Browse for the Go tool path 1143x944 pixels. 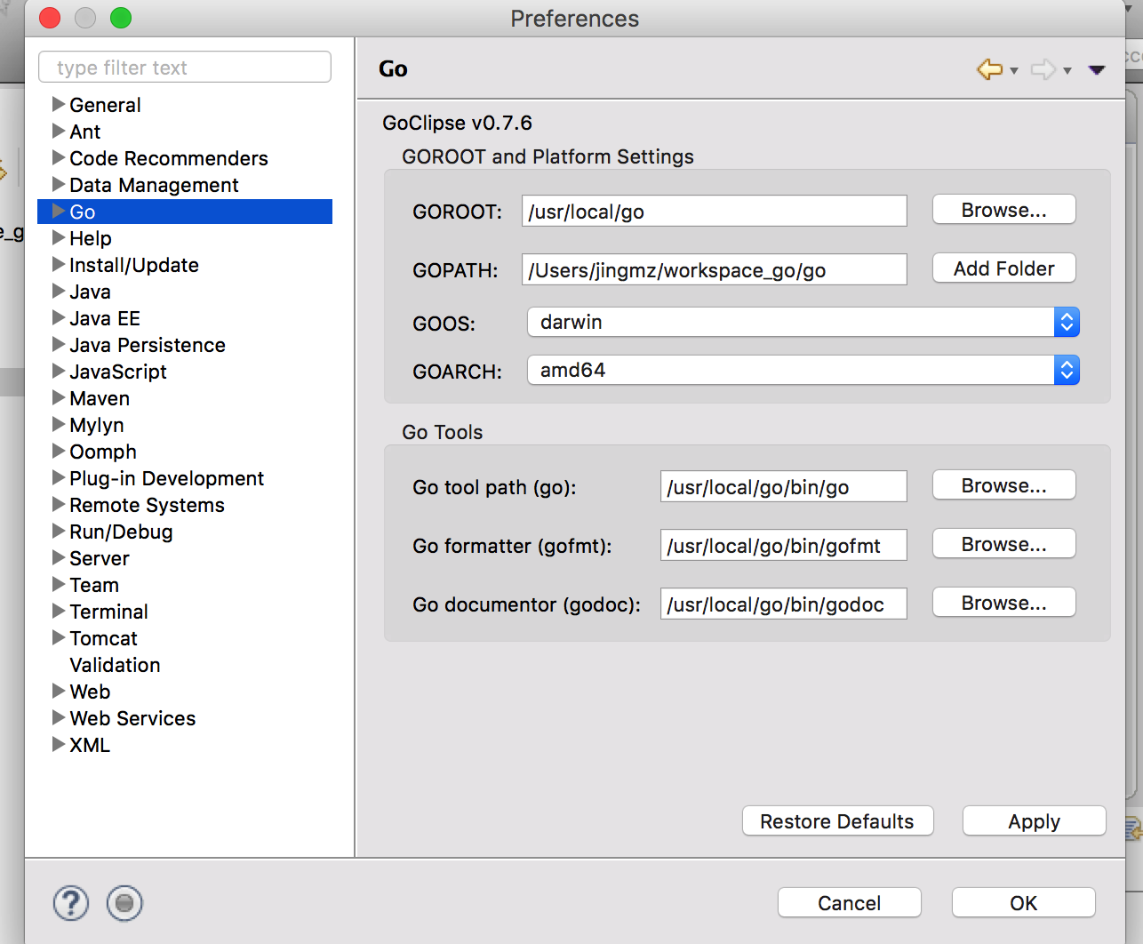pos(1004,485)
